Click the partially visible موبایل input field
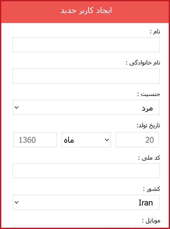 tap(86, 227)
